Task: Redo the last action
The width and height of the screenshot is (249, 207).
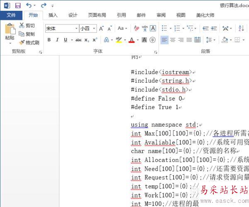Action: point(44,5)
